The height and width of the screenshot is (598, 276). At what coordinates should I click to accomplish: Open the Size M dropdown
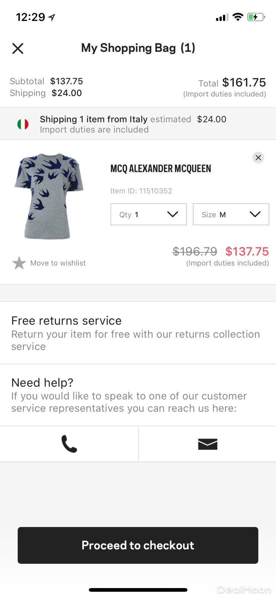[x=231, y=214]
